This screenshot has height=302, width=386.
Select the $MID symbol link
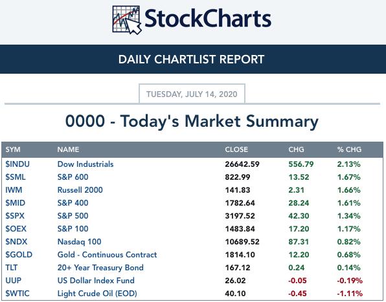pos(16,203)
